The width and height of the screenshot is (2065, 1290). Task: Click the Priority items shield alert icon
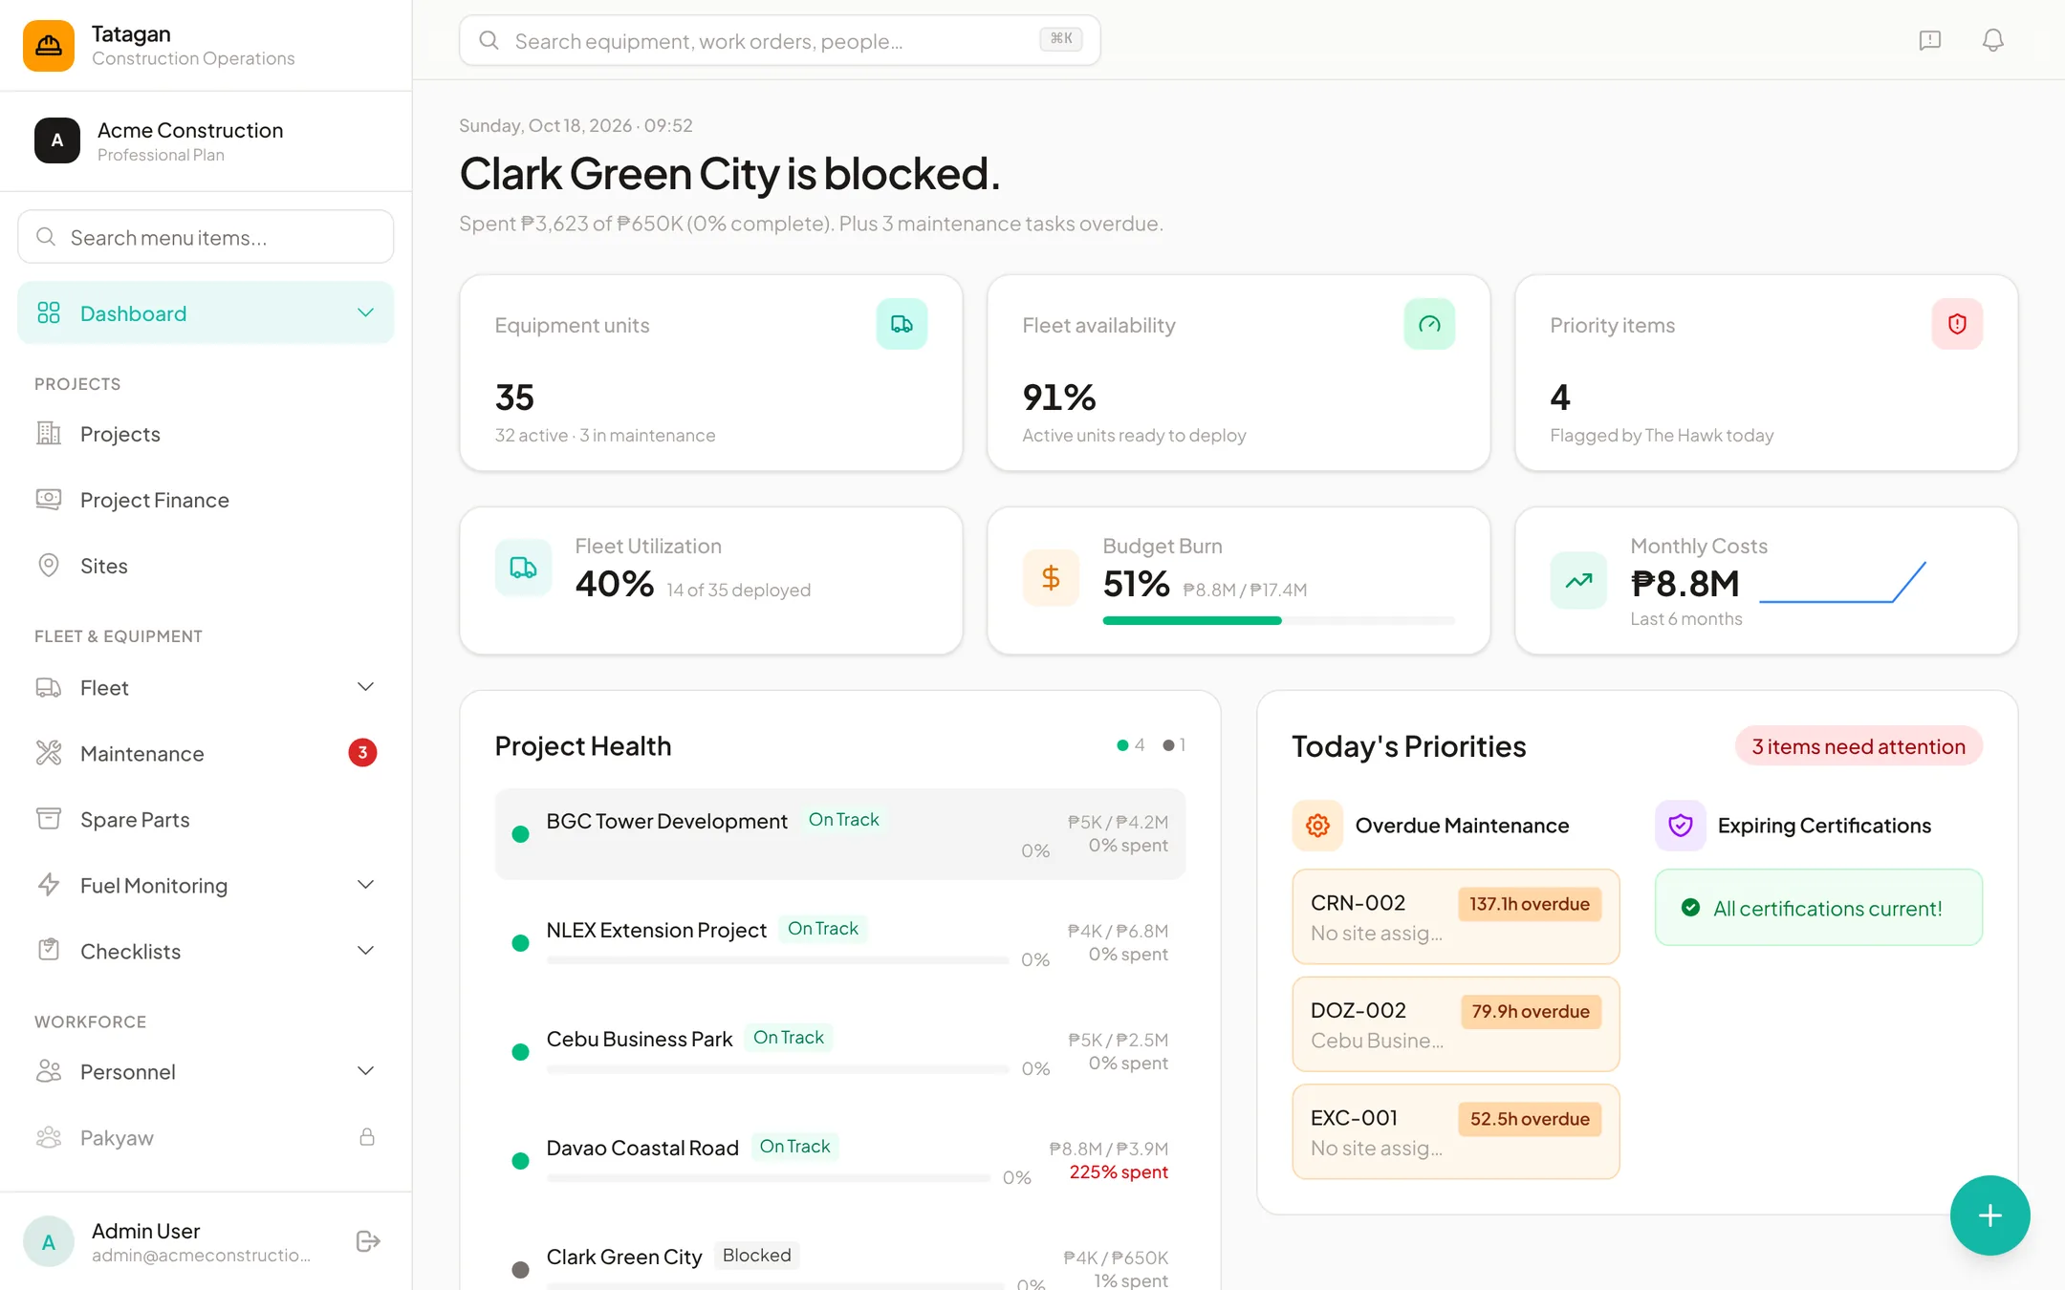tap(1957, 324)
